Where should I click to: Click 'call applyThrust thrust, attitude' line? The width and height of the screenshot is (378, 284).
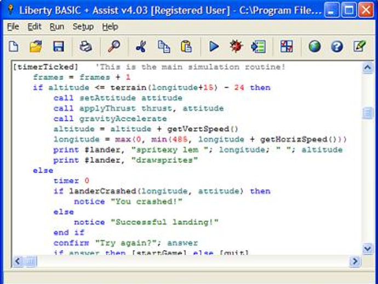(x=139, y=109)
